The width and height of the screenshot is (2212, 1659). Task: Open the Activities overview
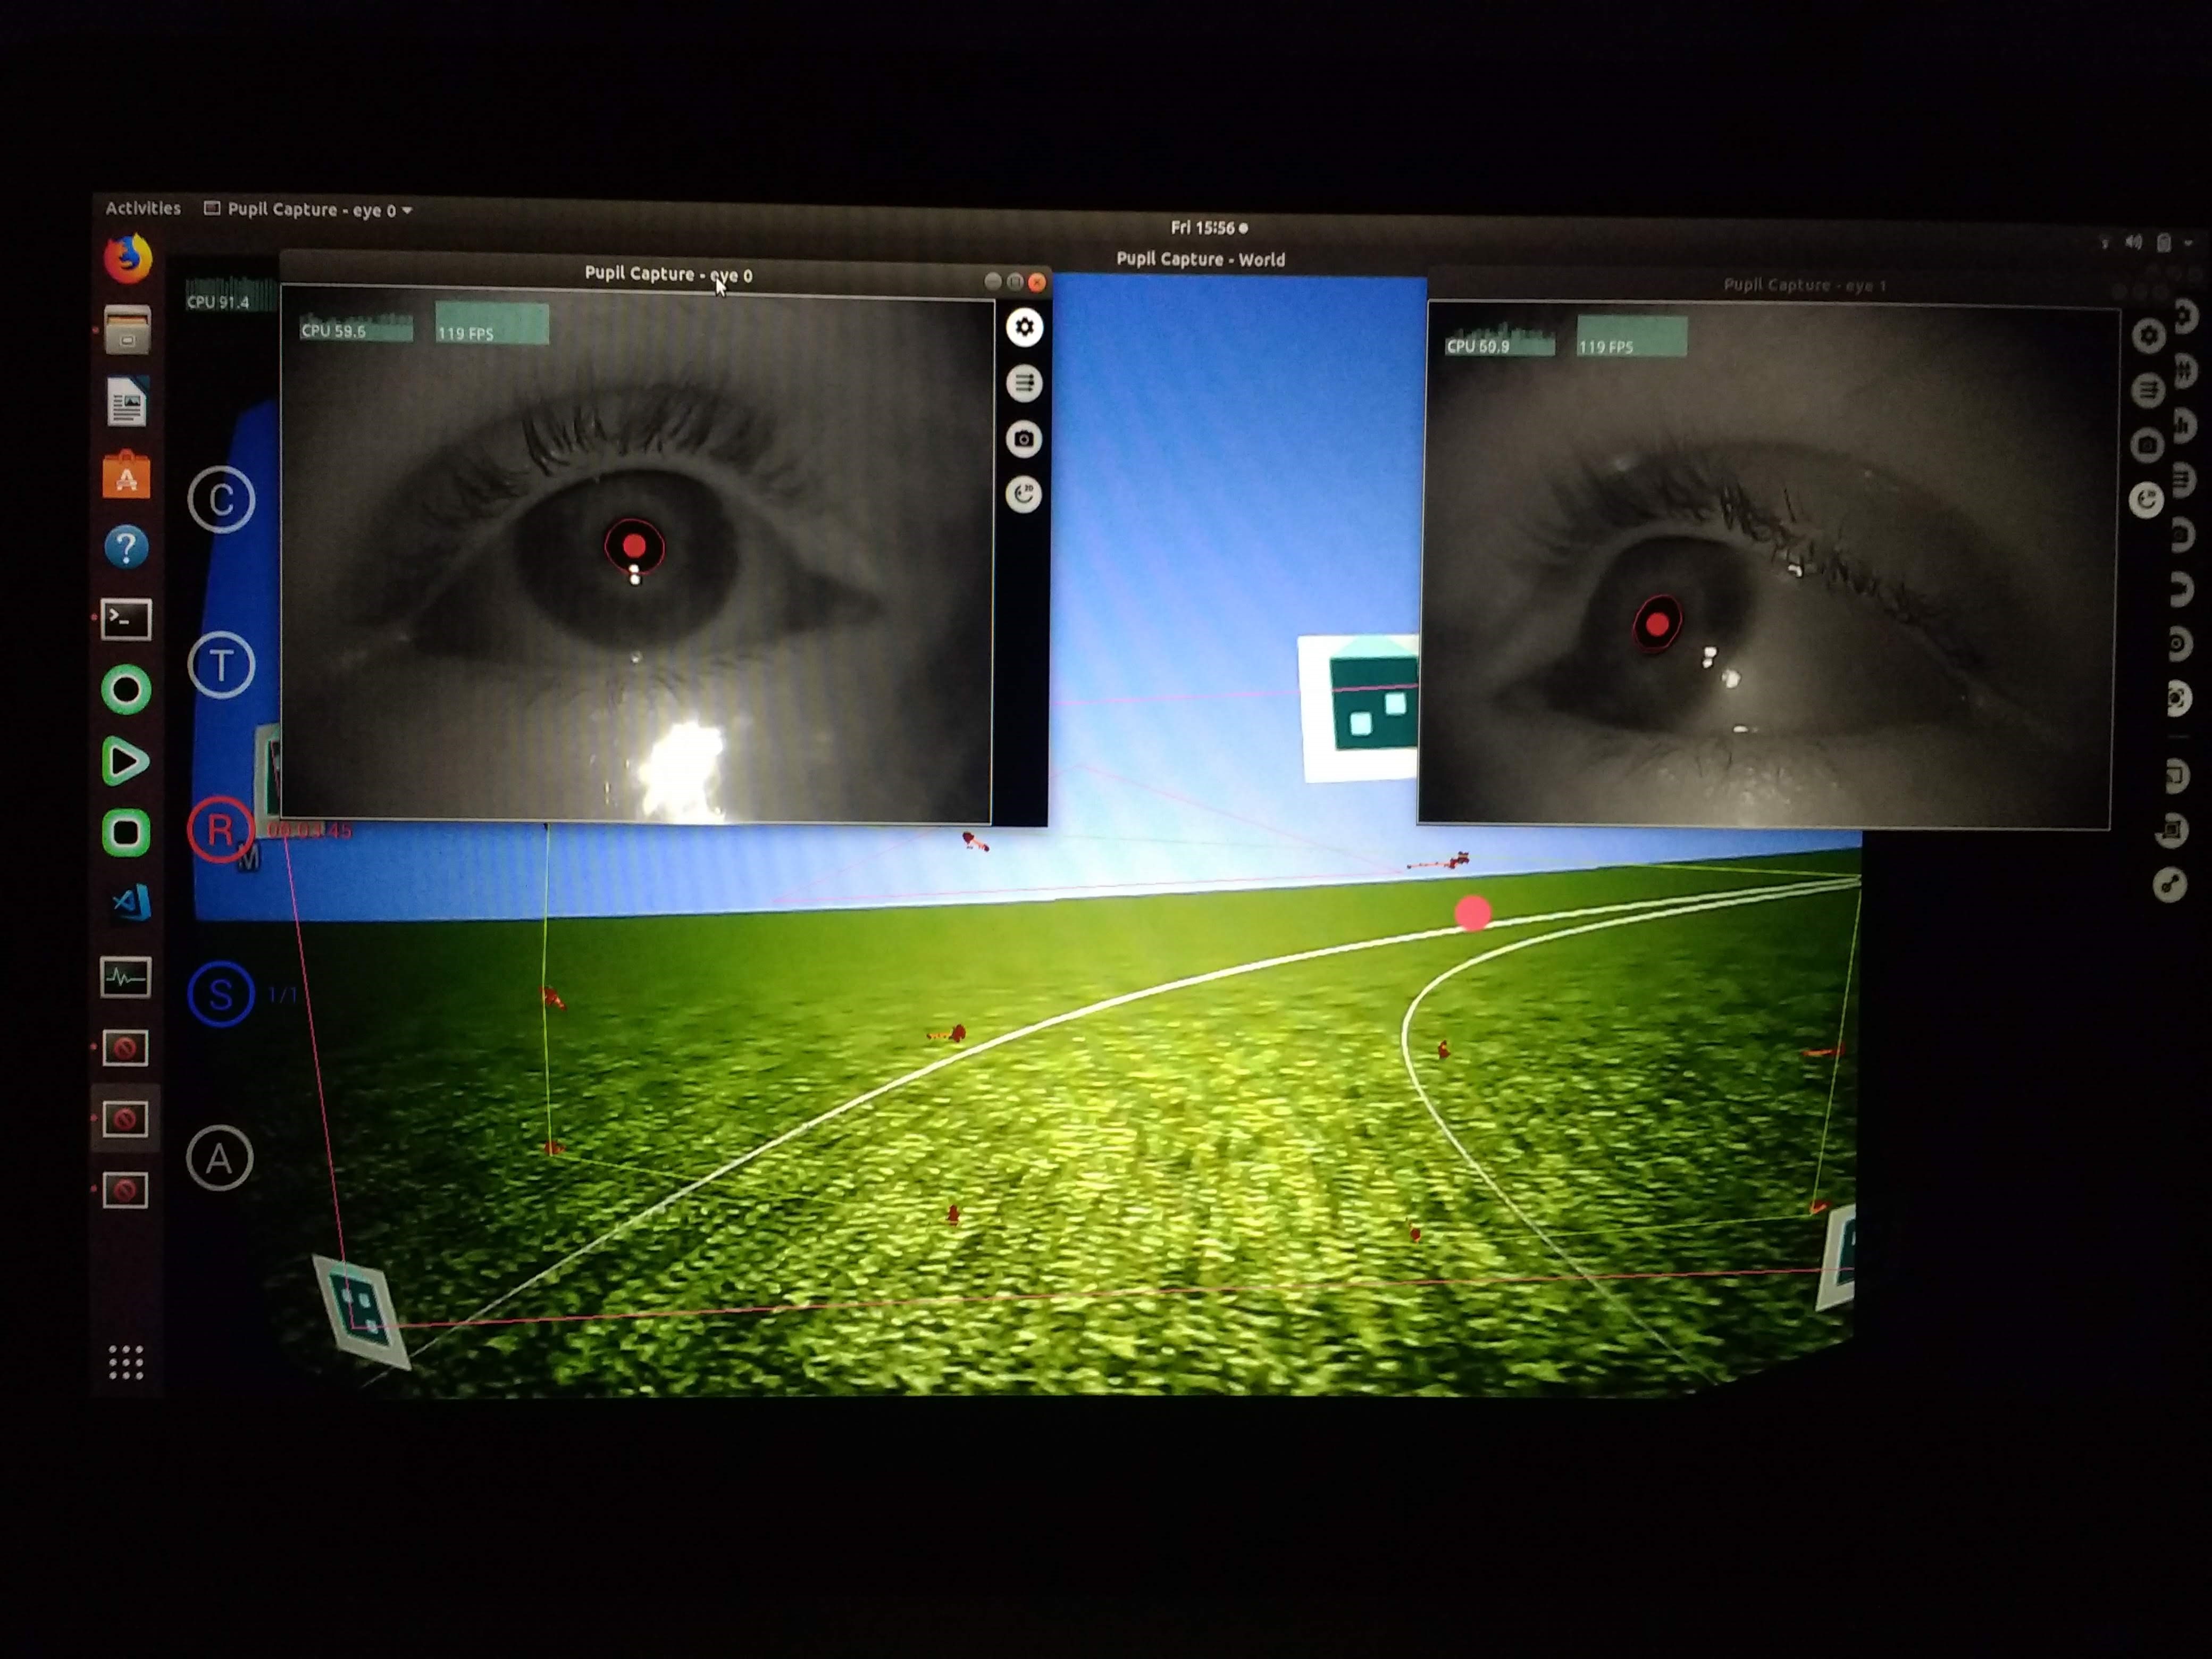coord(143,208)
